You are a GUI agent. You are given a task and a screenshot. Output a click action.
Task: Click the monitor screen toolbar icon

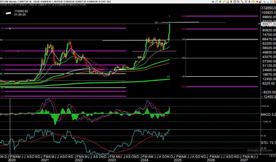[238, 2]
